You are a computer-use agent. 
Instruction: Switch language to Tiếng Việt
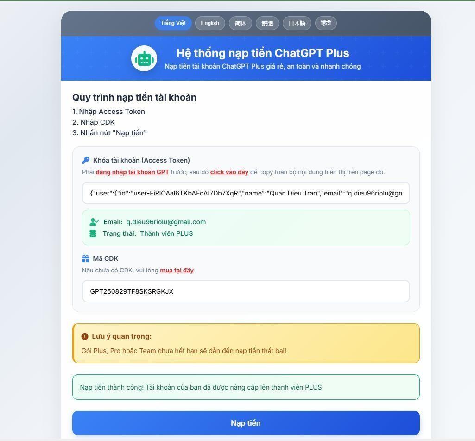pyautogui.click(x=173, y=23)
